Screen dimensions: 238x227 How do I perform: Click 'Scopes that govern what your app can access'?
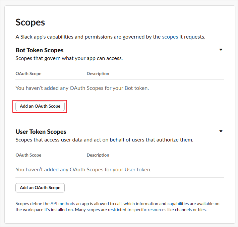(69, 58)
